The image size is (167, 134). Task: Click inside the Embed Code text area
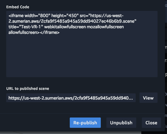[x=82, y=44]
